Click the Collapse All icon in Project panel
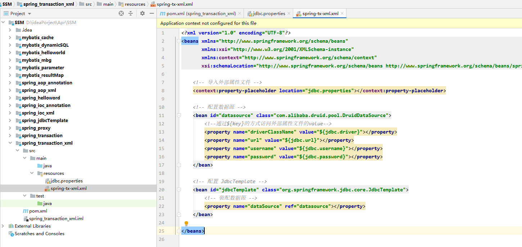The height and width of the screenshot is (247, 522). (131, 13)
